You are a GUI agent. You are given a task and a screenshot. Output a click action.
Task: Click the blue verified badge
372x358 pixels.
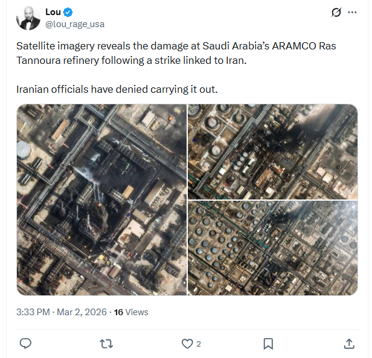click(x=69, y=12)
